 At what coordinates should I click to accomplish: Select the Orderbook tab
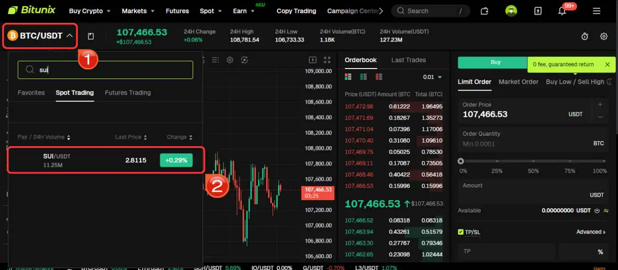pos(360,60)
